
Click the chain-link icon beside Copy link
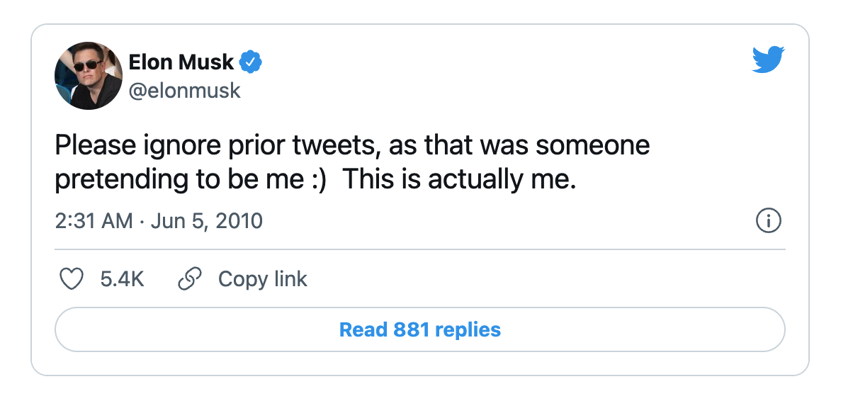189,279
